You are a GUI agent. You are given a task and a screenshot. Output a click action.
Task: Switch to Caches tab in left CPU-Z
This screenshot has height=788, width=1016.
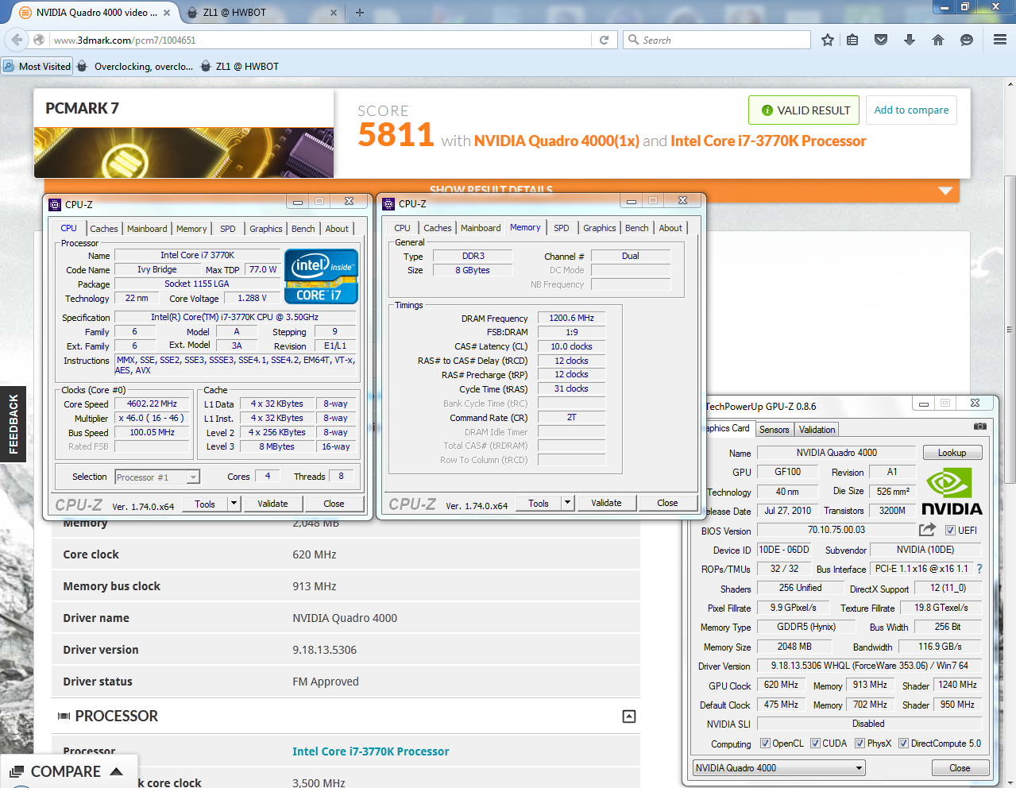pos(104,229)
